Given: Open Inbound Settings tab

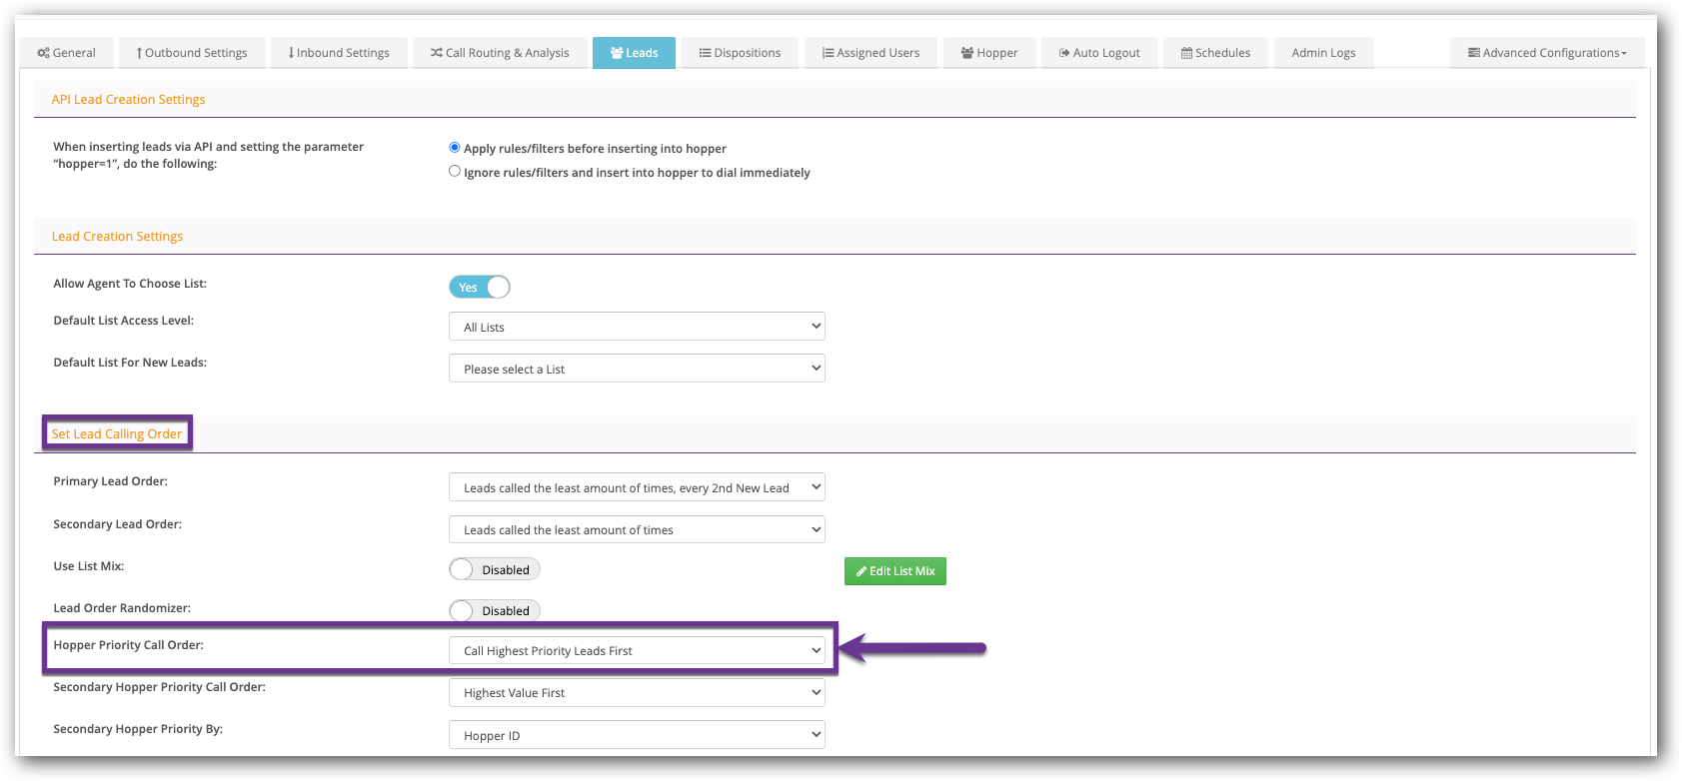Looking at the screenshot, I should 339,53.
